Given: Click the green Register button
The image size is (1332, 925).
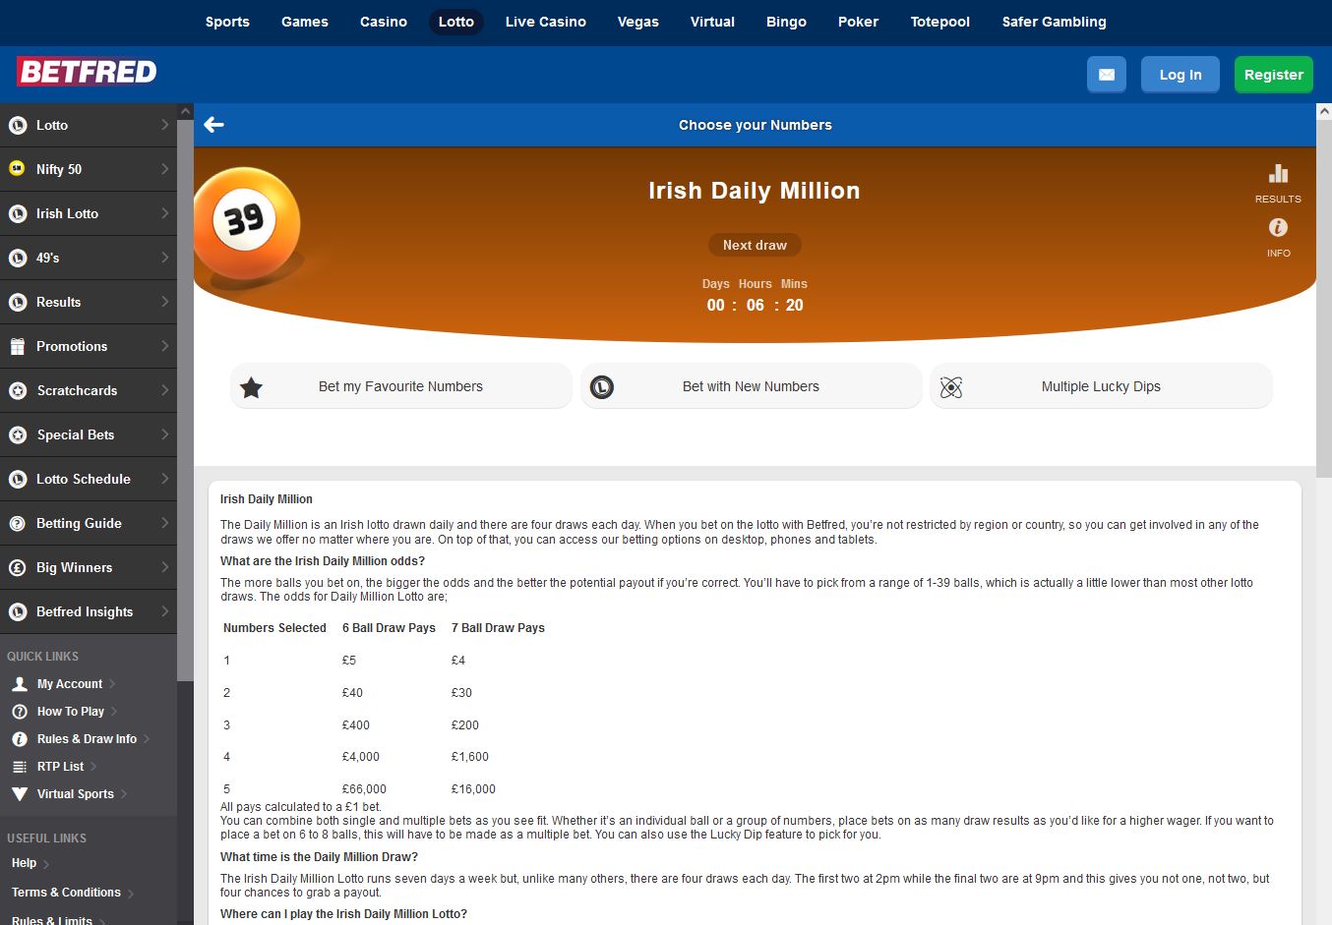Looking at the screenshot, I should click(1274, 75).
